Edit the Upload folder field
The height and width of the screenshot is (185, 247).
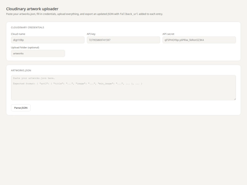[38, 53]
